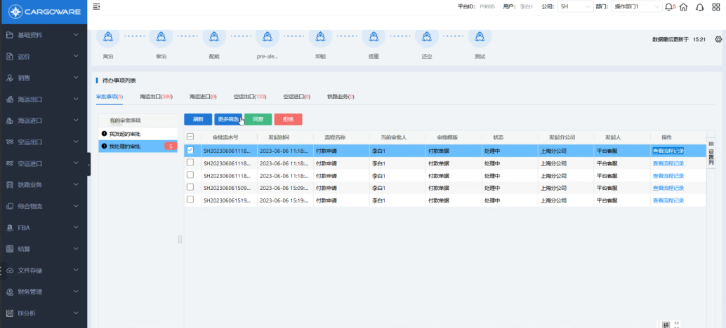Image resolution: width=726 pixels, height=328 pixels.
Task: Open 查看流程记录 for the 15:09 row
Action: tap(668, 188)
